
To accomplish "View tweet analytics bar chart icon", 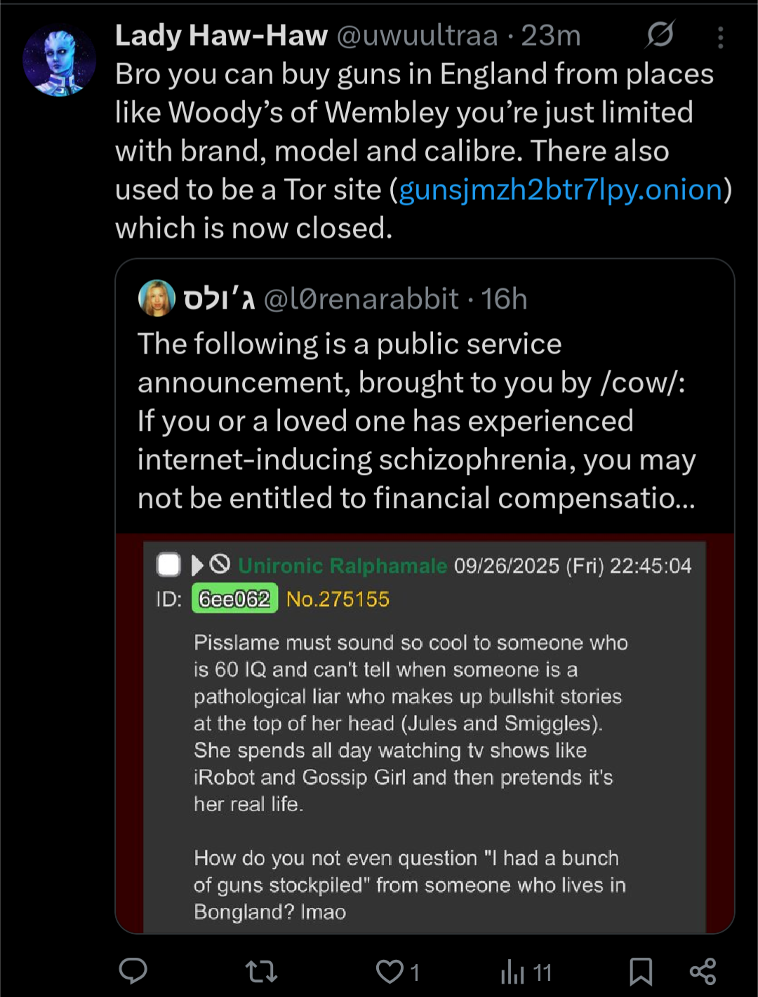I will [x=513, y=972].
